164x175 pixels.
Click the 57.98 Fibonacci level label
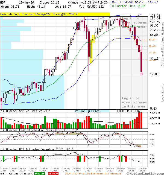[152, 40]
